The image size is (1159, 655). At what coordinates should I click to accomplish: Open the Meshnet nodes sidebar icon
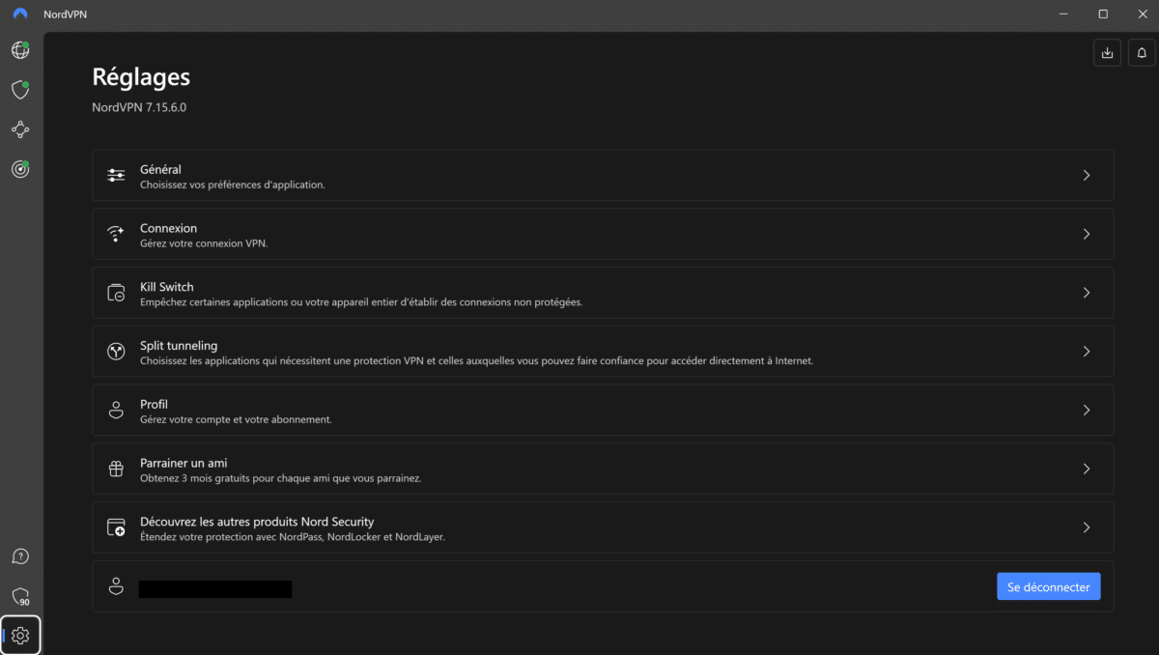(20, 129)
